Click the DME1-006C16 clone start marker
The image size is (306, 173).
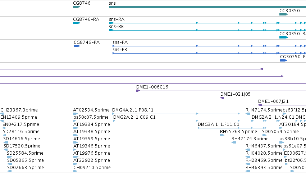(138, 91)
